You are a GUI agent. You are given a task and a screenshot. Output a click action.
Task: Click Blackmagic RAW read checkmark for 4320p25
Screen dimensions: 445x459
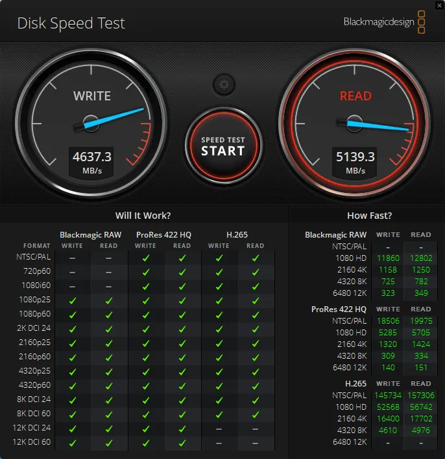click(x=108, y=372)
